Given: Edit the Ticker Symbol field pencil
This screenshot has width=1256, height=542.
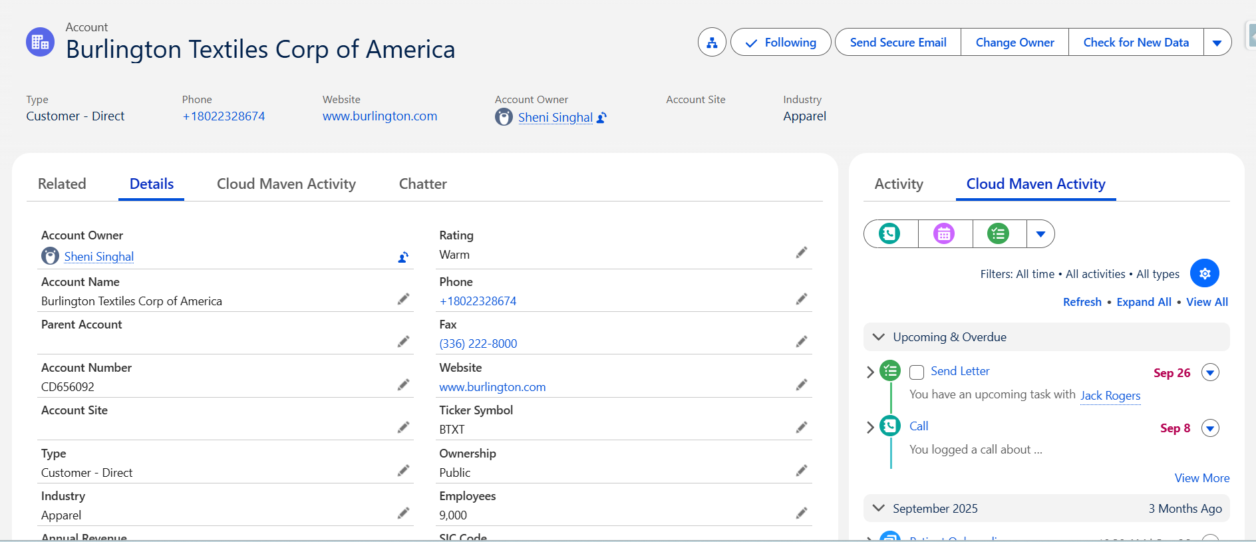Looking at the screenshot, I should click(802, 428).
